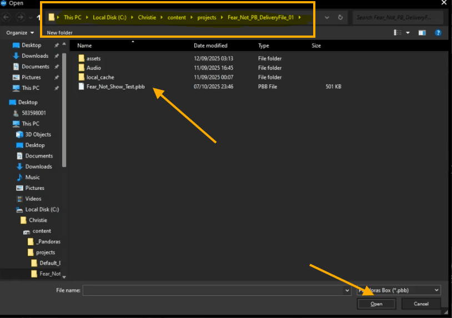Expand the File name history dropdown

click(347, 290)
